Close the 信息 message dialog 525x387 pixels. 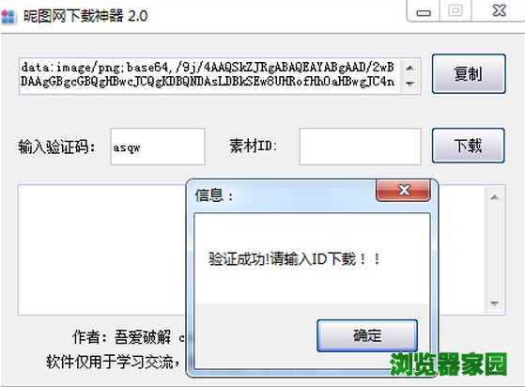[x=403, y=190]
